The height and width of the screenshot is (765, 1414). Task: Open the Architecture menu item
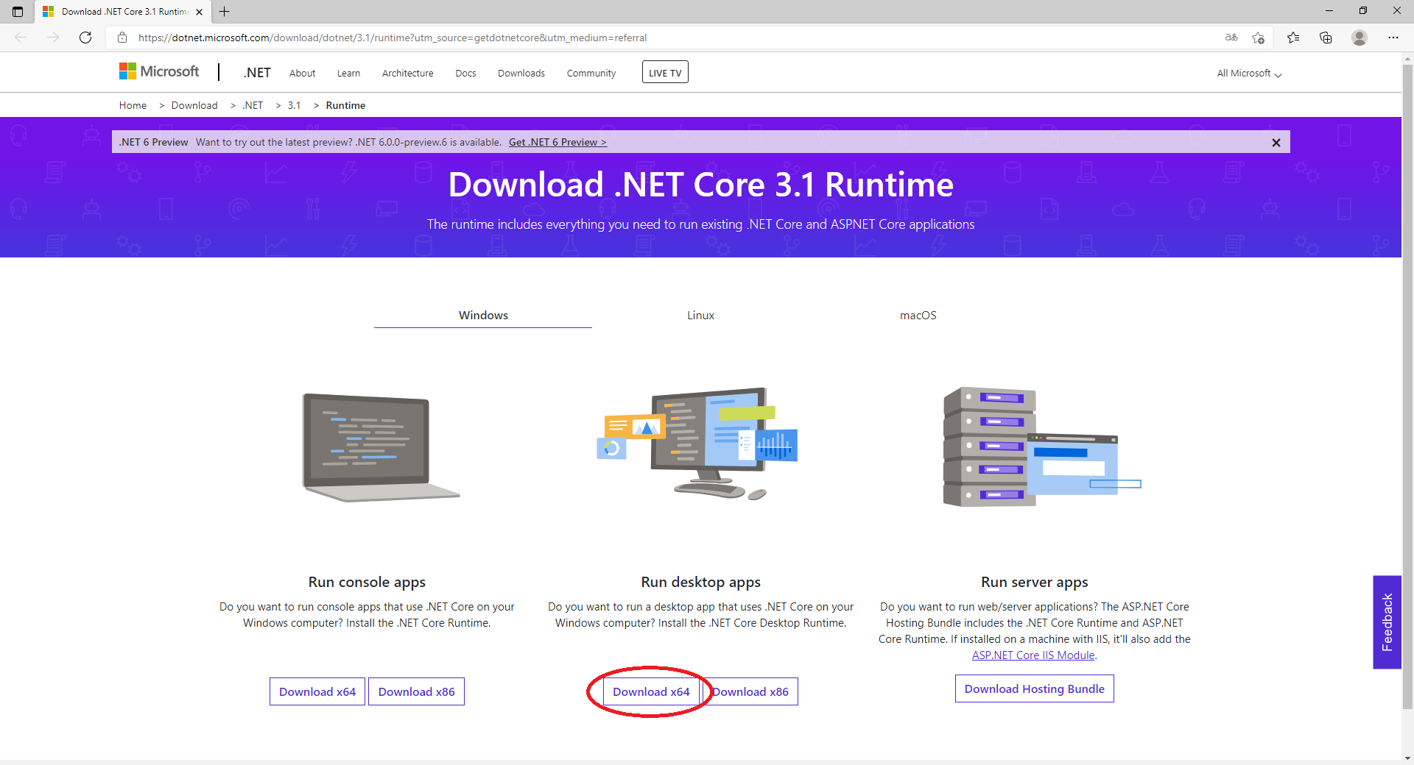407,74
